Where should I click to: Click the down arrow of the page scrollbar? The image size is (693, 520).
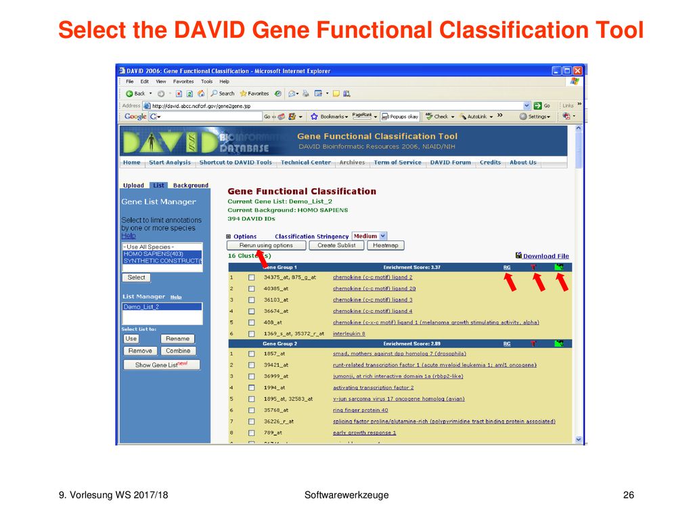(579, 439)
